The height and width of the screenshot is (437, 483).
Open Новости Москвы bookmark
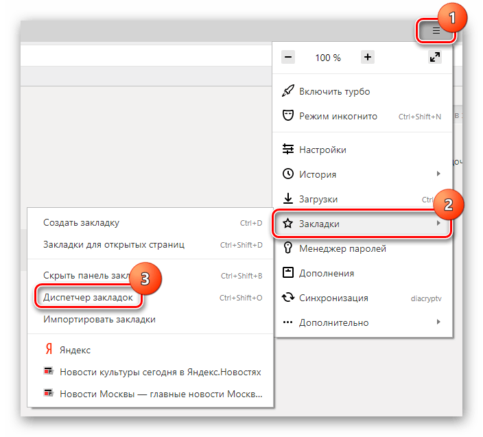[150, 394]
